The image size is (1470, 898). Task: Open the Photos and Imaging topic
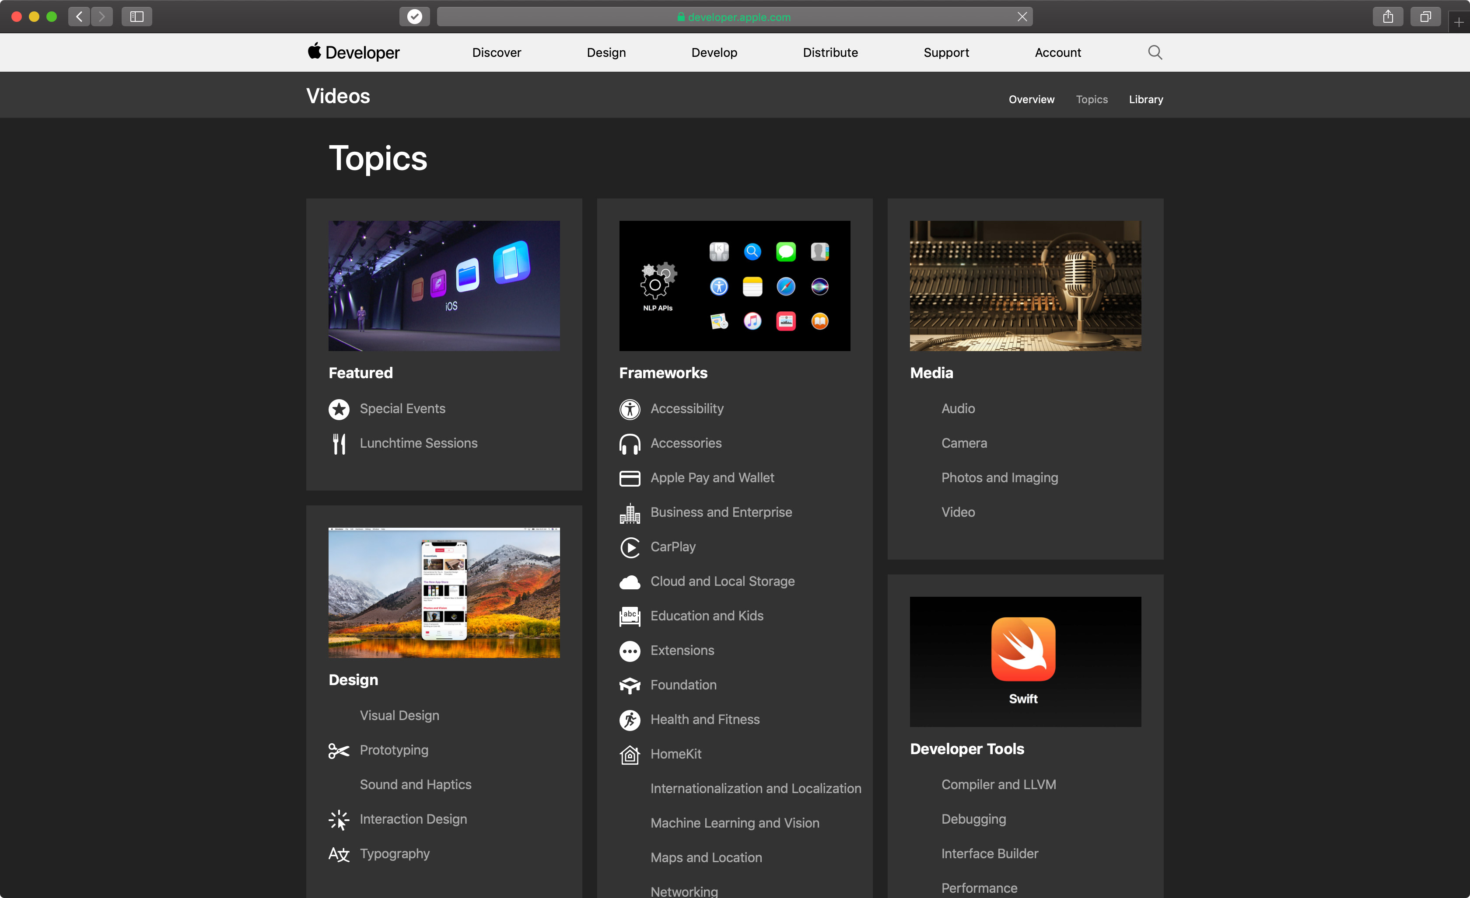pyautogui.click(x=999, y=477)
